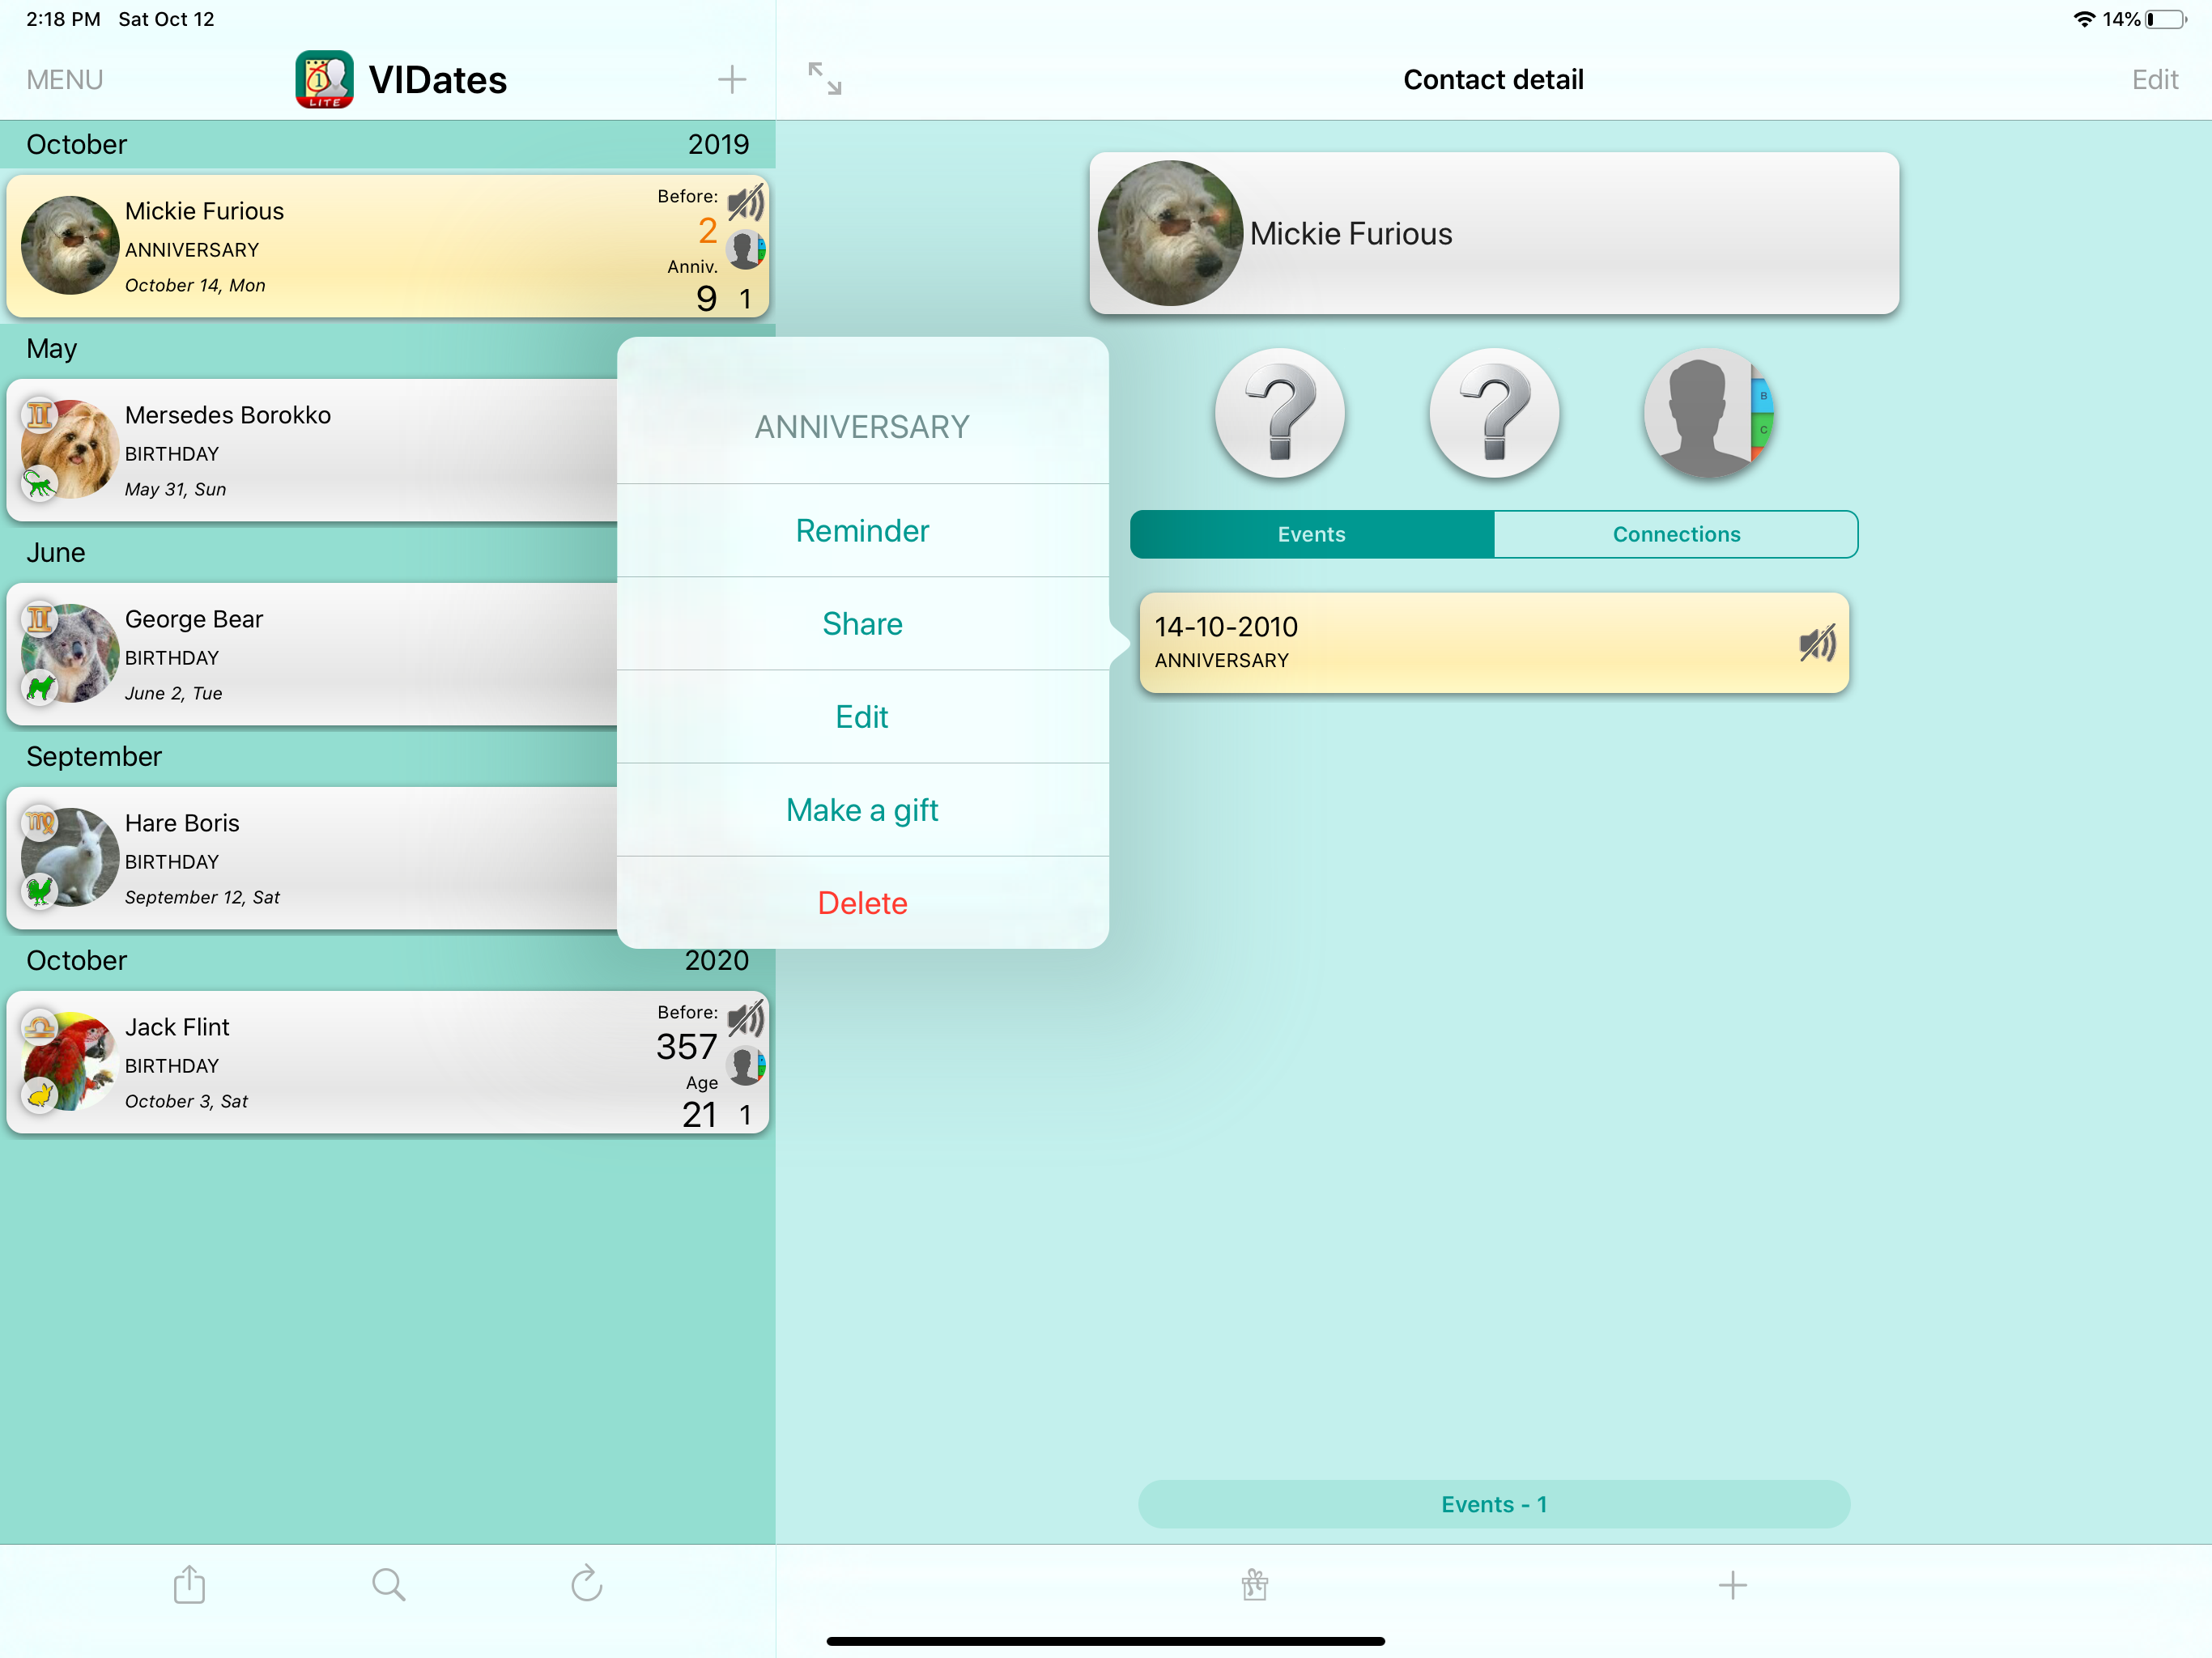This screenshot has width=2212, height=1658.
Task: Tap Gemini zodiac badge on George Bear
Action: (x=39, y=619)
